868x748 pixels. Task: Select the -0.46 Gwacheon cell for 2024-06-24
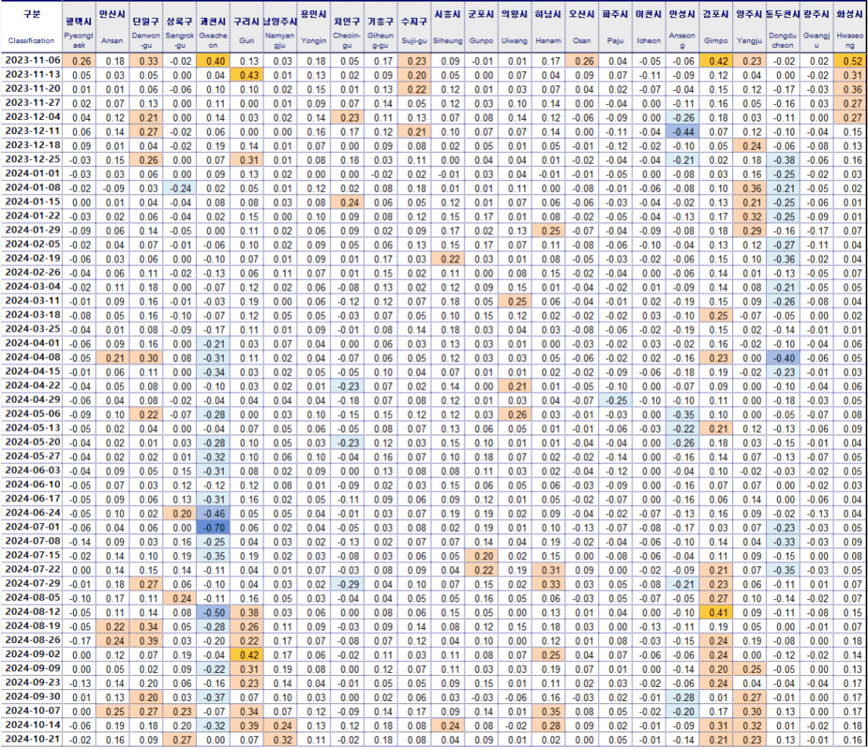click(x=213, y=513)
